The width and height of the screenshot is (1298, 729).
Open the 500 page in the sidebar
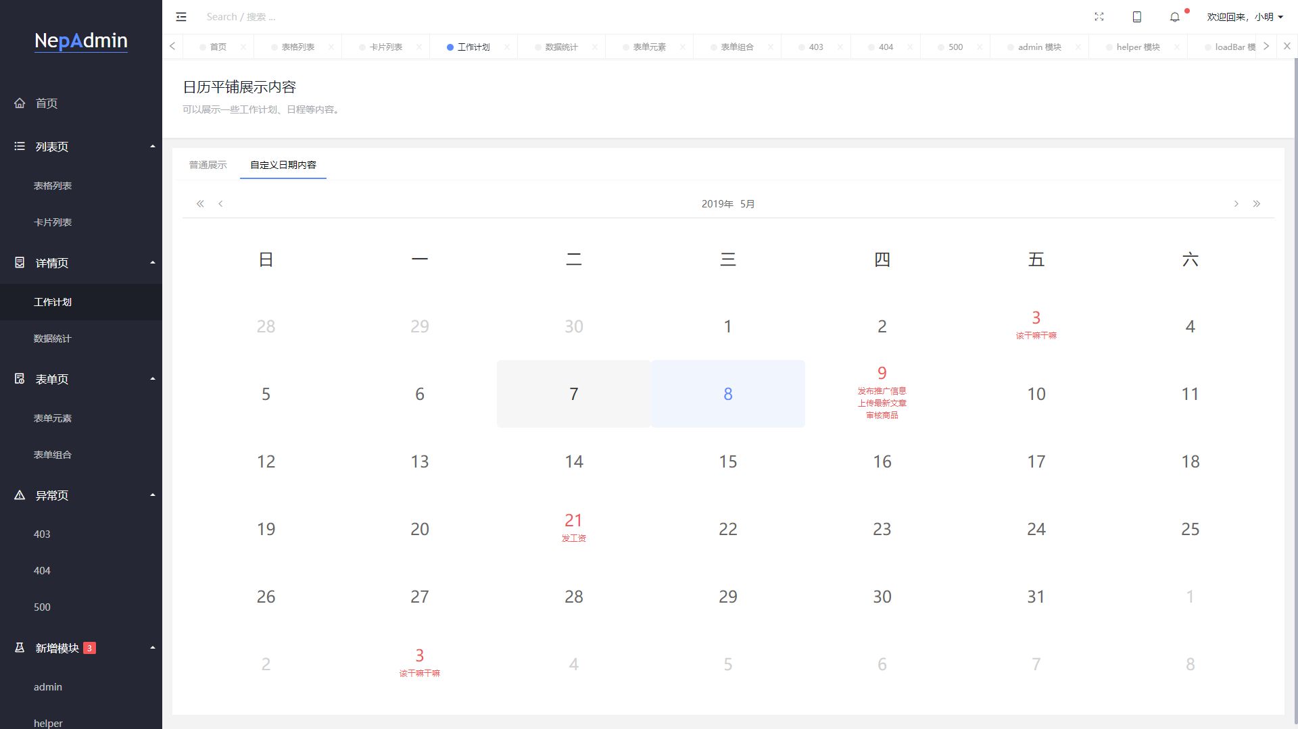(x=81, y=607)
